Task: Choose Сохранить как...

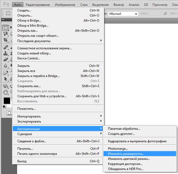Action: (x=58, y=86)
